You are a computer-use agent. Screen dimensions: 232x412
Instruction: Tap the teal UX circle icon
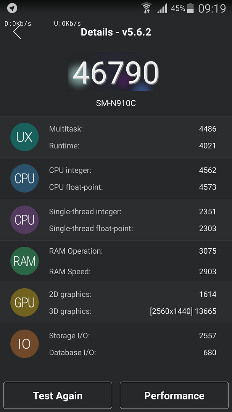(24, 137)
